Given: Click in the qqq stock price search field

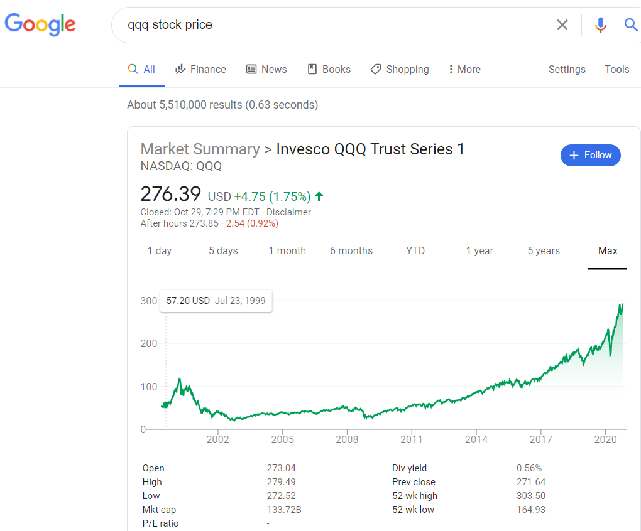Looking at the screenshot, I should click(x=333, y=25).
